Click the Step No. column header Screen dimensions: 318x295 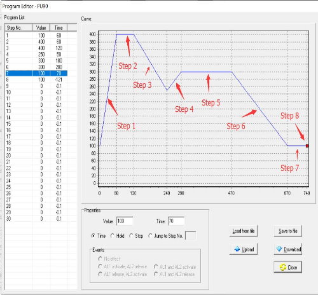pyautogui.click(x=18, y=28)
